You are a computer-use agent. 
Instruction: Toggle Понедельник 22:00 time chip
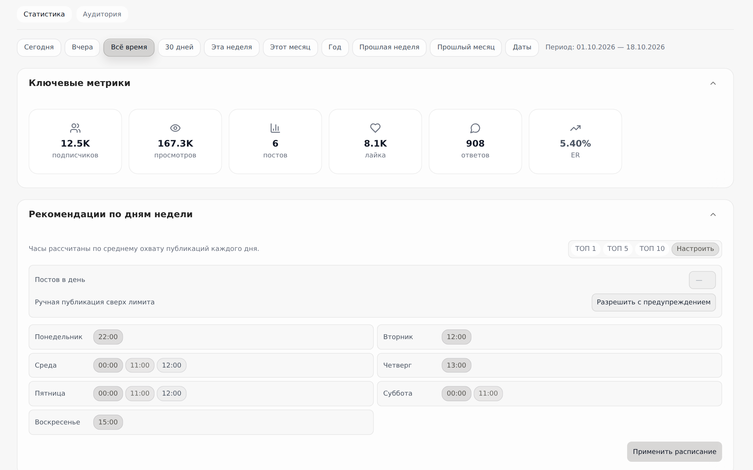tap(108, 337)
